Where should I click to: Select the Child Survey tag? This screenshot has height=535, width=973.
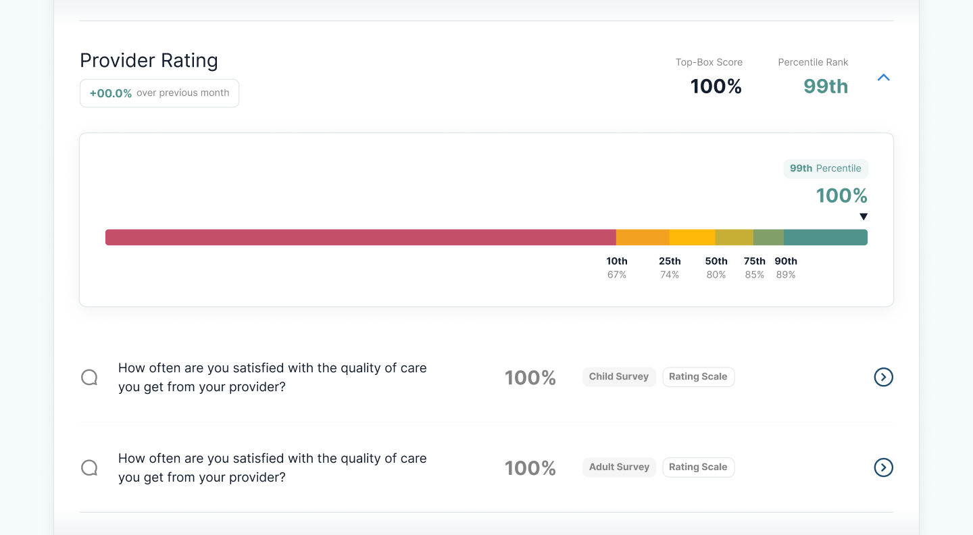pos(618,377)
